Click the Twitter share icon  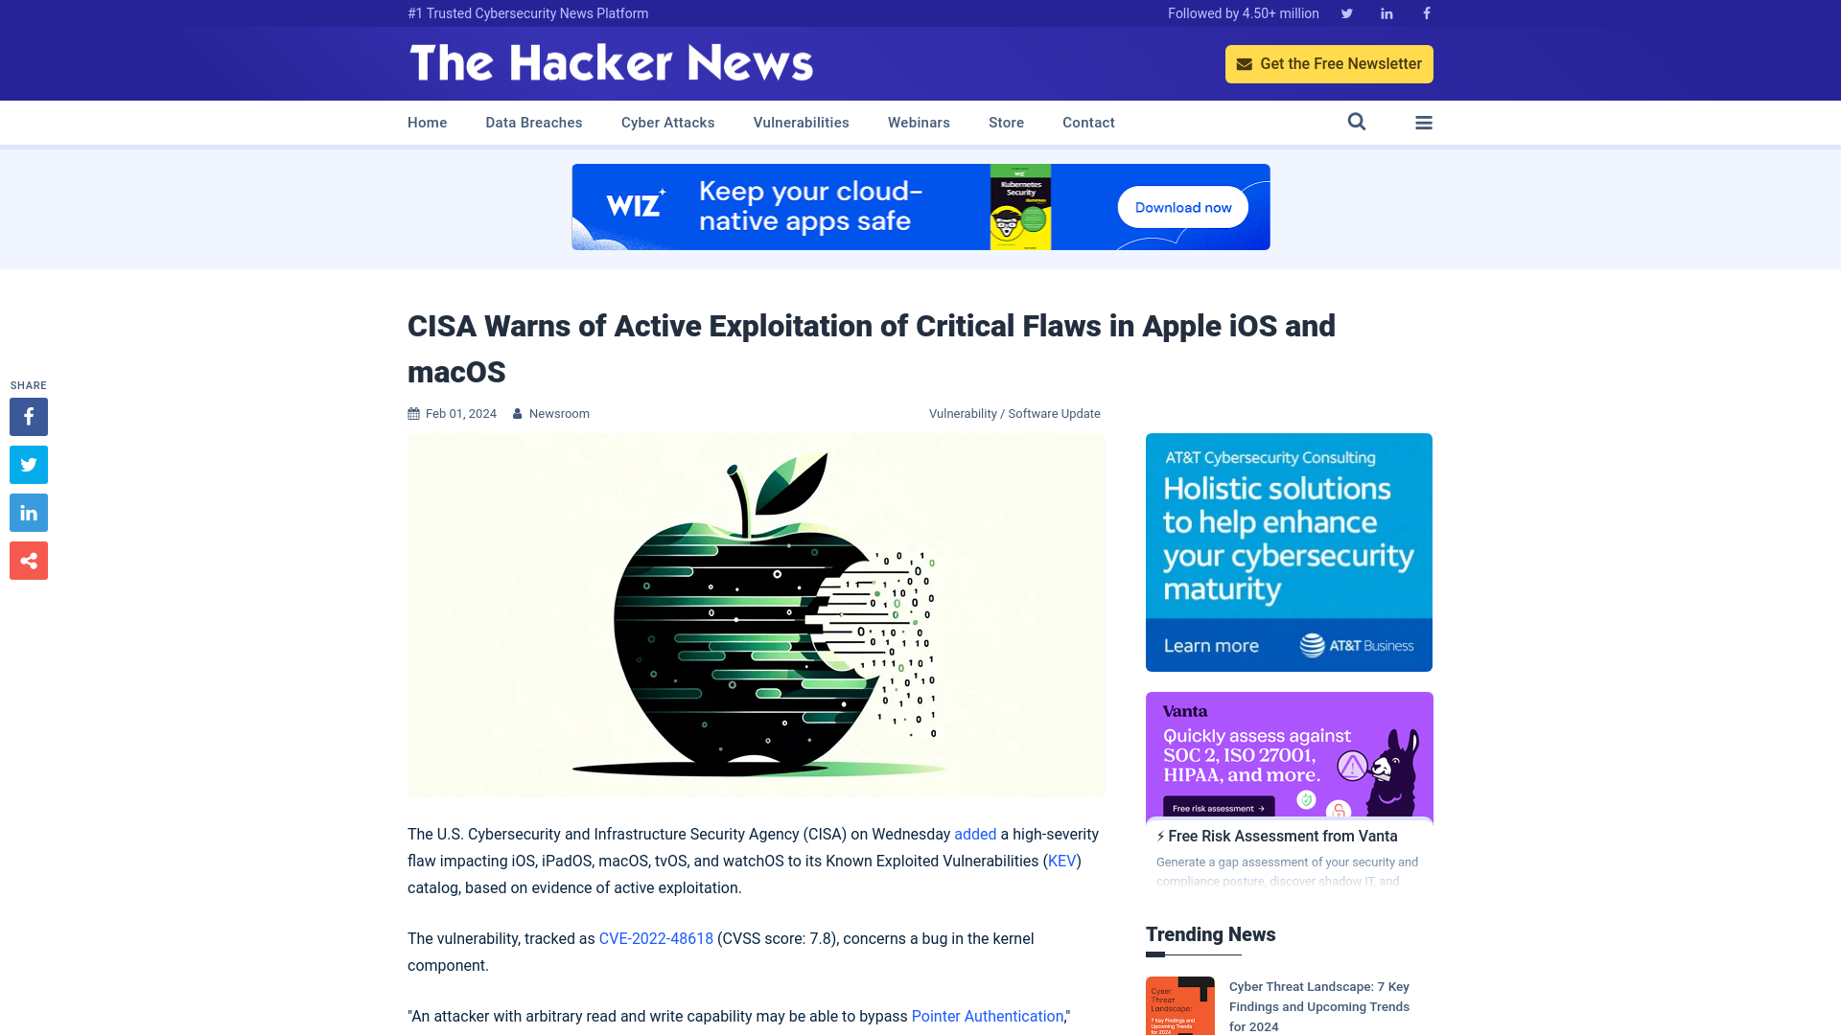(28, 464)
